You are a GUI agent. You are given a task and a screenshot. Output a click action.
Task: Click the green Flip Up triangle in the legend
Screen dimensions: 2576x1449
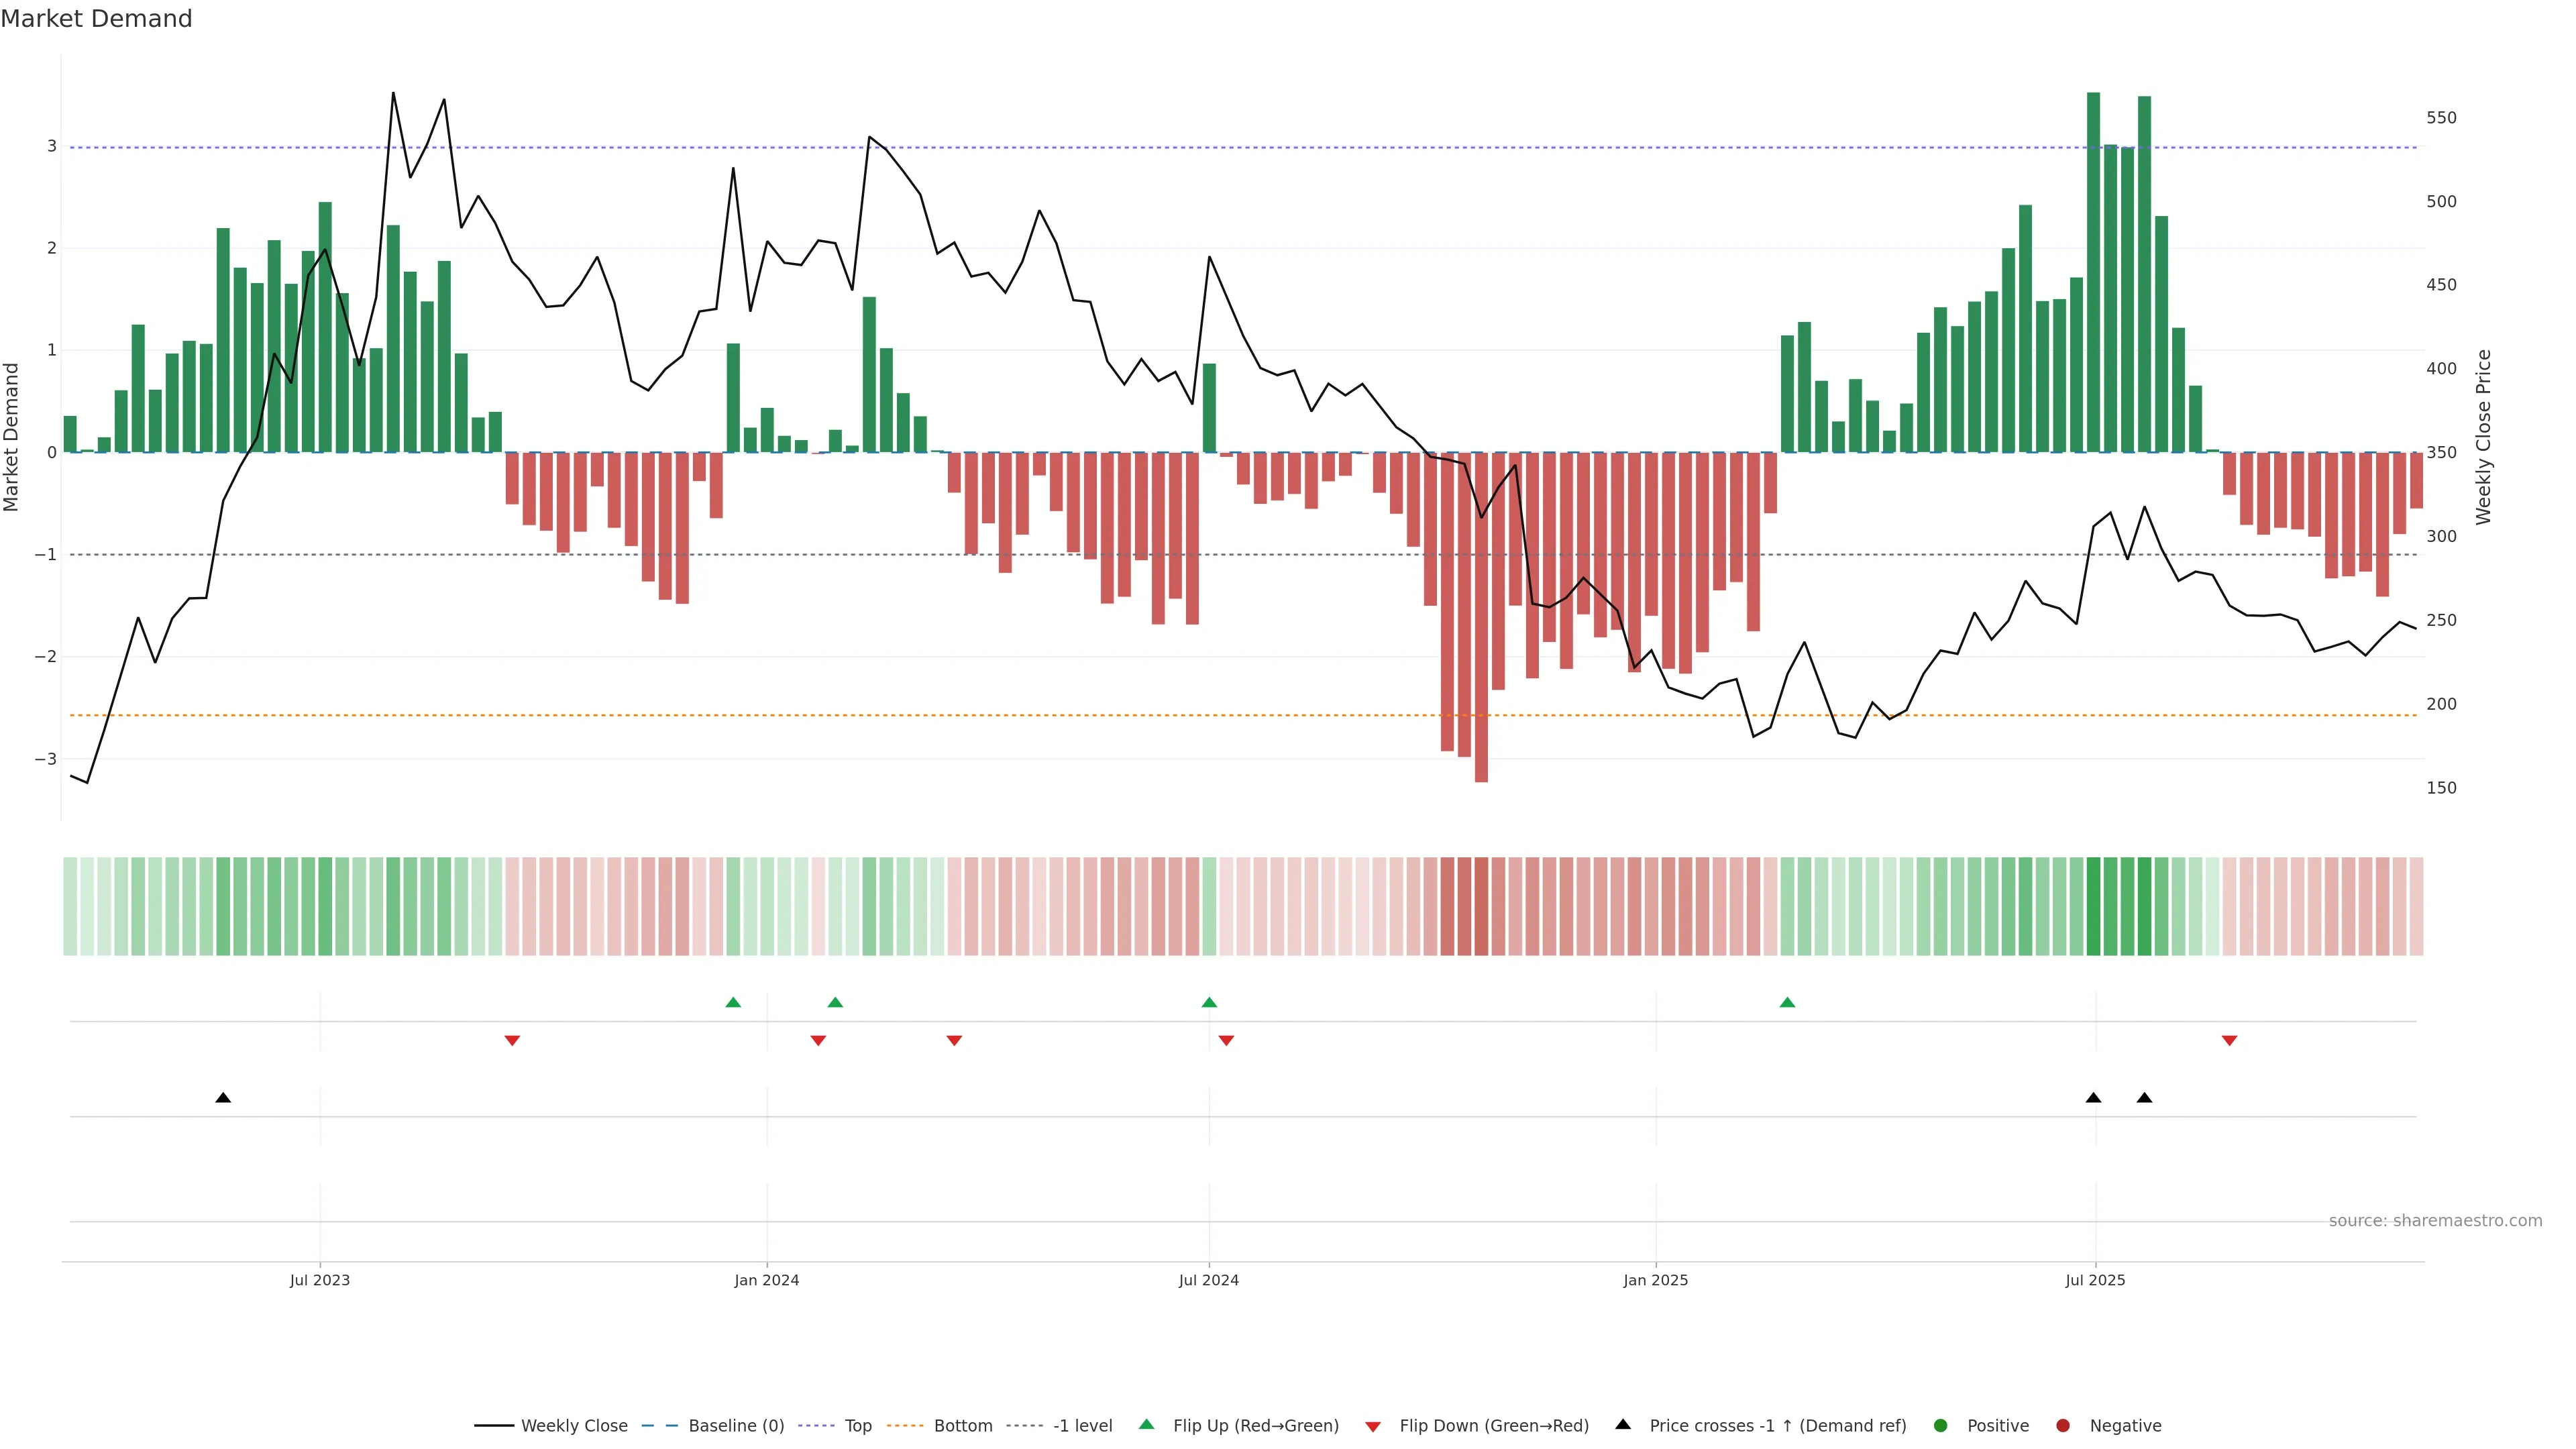coord(1146,1424)
